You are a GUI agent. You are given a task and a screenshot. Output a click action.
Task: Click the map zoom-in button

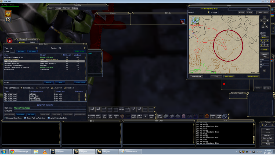coord(263,27)
